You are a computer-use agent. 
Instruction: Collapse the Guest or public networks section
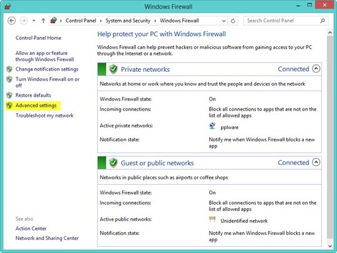point(316,162)
